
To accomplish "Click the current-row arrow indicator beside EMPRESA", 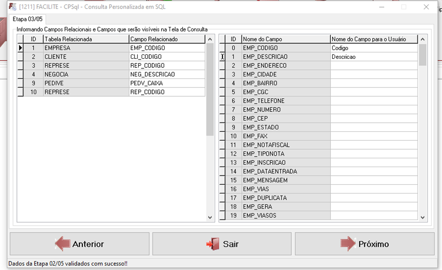I will tap(20, 48).
